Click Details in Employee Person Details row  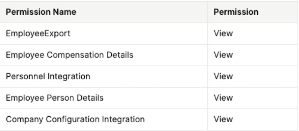click(90, 98)
